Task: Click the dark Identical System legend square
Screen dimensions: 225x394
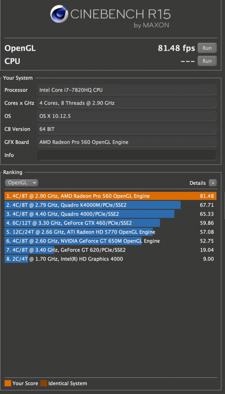Action: pos(44,383)
